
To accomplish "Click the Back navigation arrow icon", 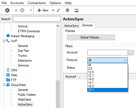I will click(x=7, y=10).
